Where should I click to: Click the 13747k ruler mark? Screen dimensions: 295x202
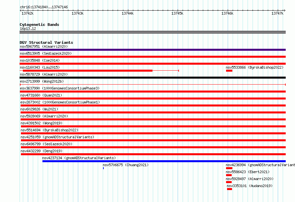277,13
